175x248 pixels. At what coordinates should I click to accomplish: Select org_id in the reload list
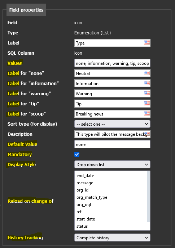click(x=82, y=190)
